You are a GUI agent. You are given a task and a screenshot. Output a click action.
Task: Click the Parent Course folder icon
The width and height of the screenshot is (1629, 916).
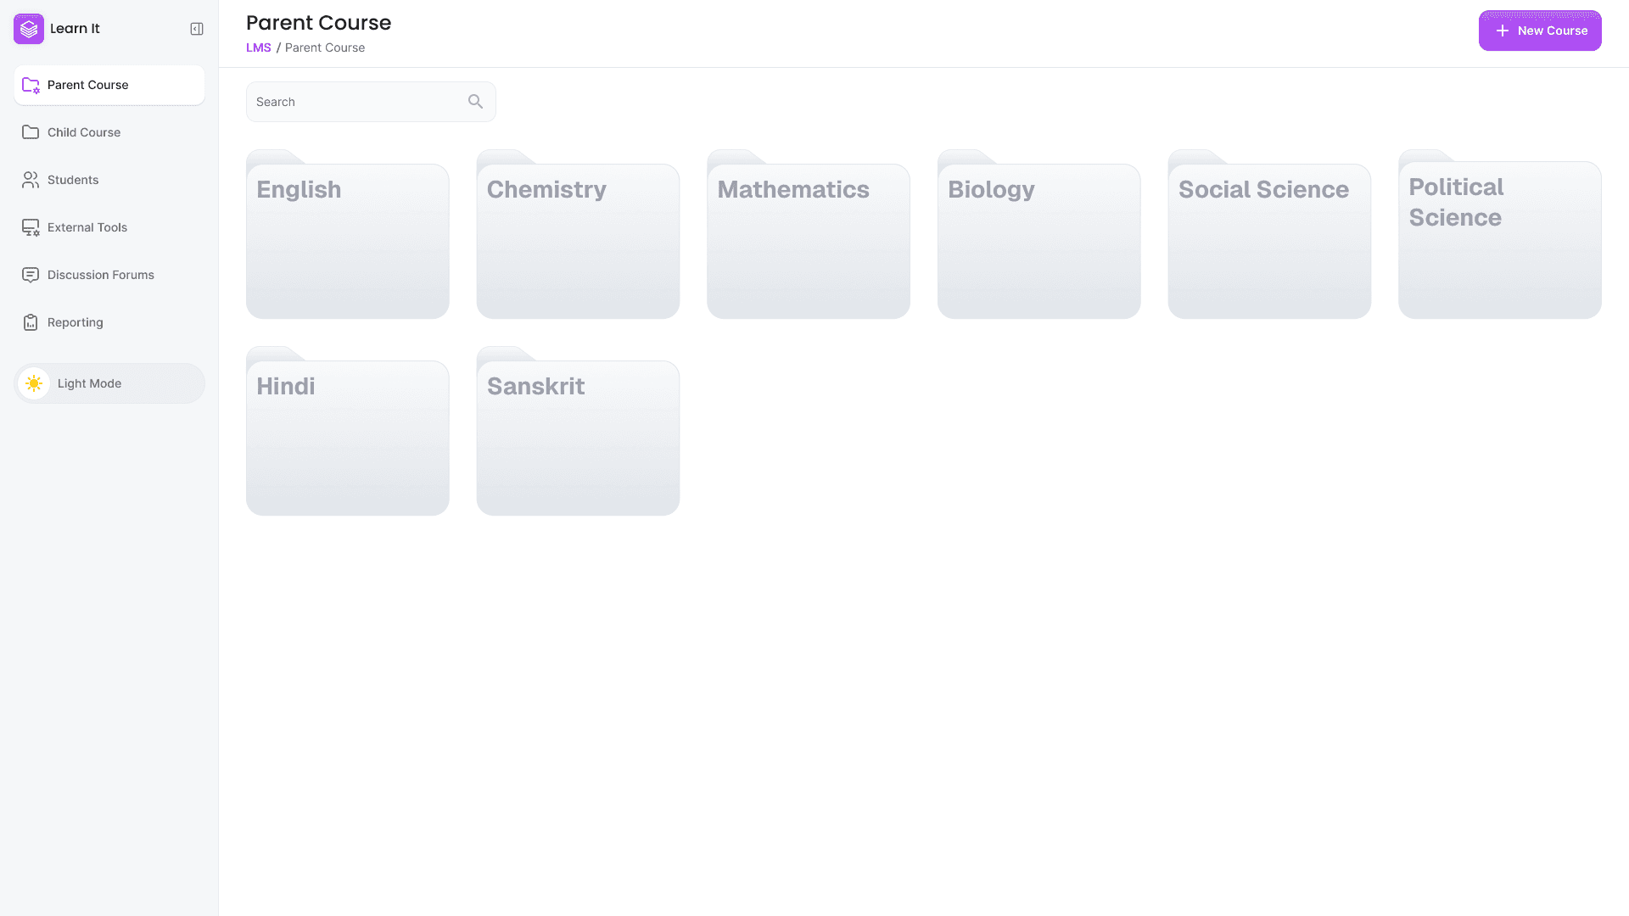[x=31, y=85]
